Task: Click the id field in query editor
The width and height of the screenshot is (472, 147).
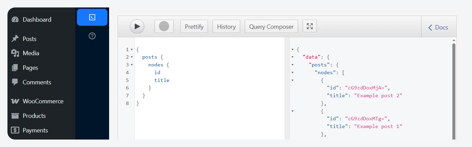Action: 157,72
